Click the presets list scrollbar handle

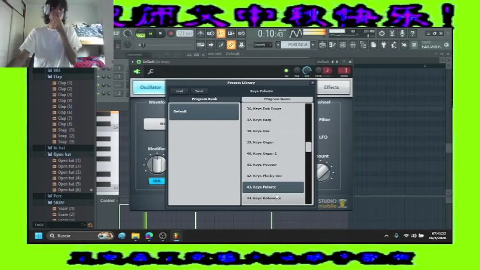(x=308, y=147)
